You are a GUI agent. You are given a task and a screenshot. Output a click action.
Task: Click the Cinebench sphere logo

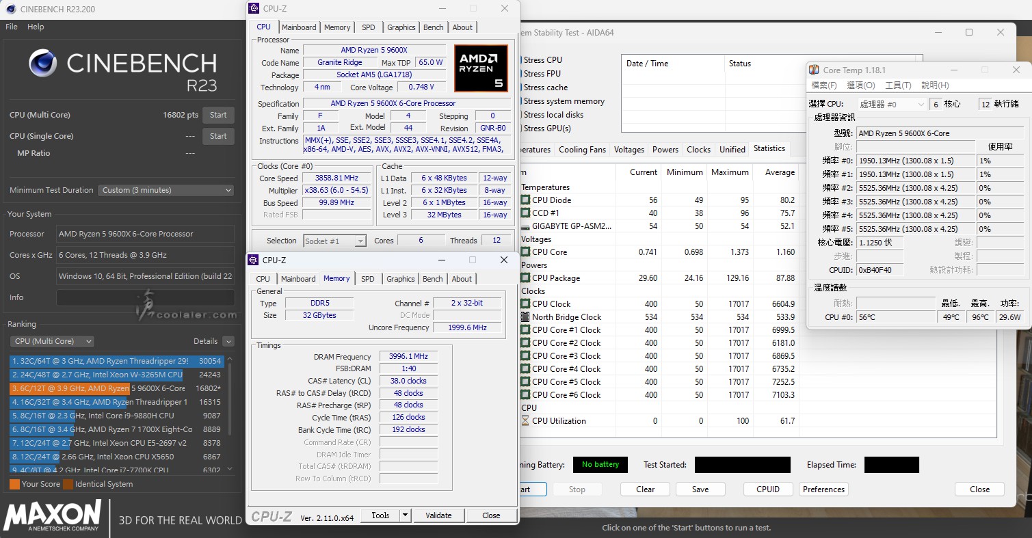tap(43, 63)
